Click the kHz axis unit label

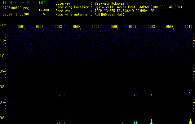pos(3,25)
